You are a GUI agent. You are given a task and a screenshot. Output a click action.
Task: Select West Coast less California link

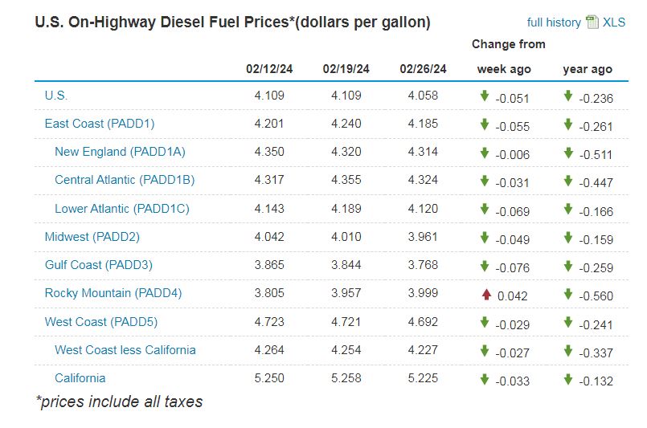pos(125,350)
